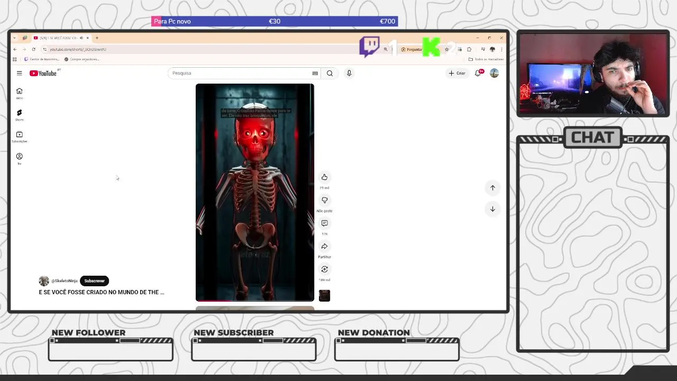Share the short via Partilhar
Viewport: 677px width, 381px height.
(324, 246)
